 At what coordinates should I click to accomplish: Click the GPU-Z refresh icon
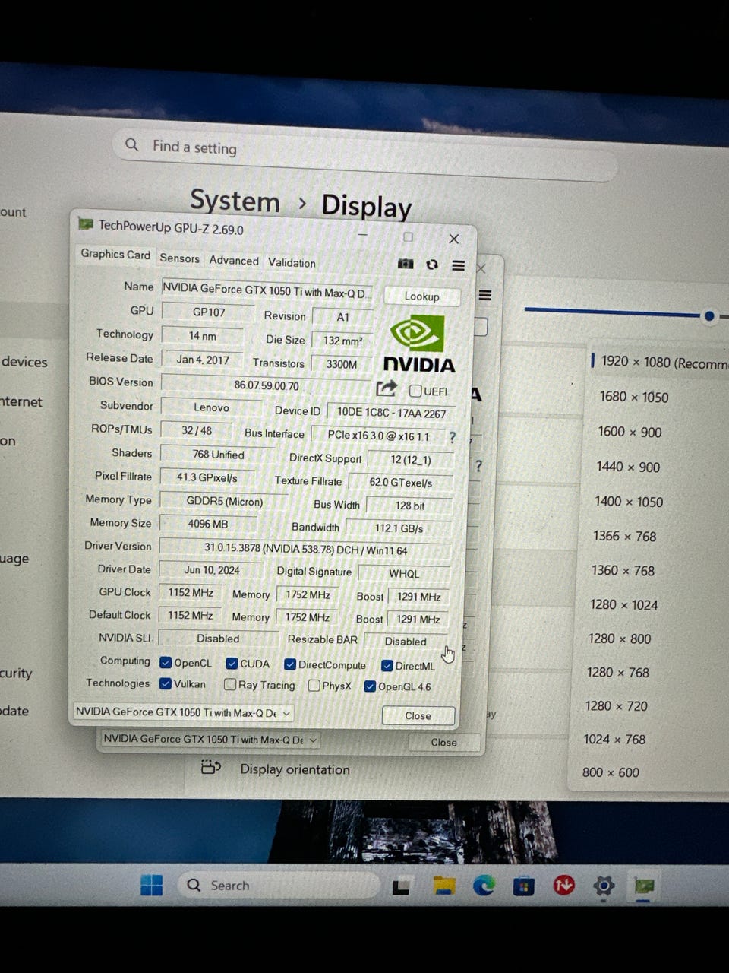[432, 265]
